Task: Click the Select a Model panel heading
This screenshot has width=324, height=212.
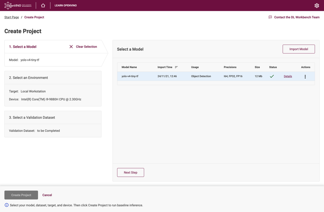Action: pos(130,49)
